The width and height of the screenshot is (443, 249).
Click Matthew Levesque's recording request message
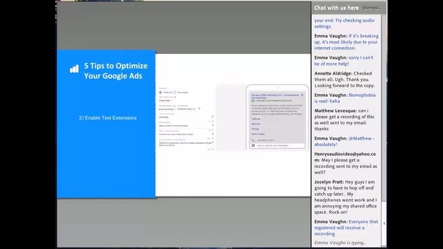point(344,120)
